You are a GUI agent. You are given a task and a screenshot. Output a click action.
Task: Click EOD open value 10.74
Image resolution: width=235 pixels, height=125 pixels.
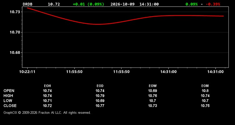pyautogui.click(x=100, y=91)
